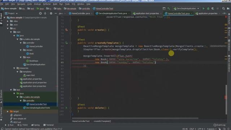Open the Event Log
The image size is (231, 130).
[x=219, y=125]
